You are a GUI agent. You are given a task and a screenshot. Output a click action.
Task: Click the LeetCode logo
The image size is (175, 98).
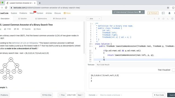[x=4, y=13]
